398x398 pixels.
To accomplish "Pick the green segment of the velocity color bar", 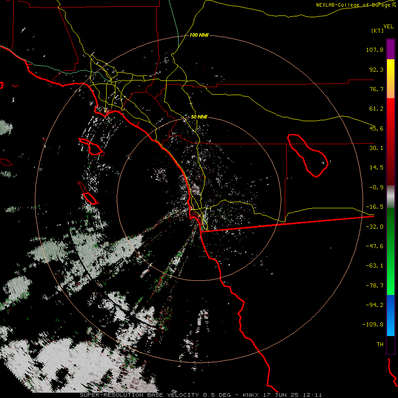I will (x=390, y=251).
